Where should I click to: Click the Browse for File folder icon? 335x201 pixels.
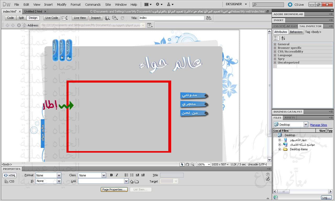[x=137, y=182]
